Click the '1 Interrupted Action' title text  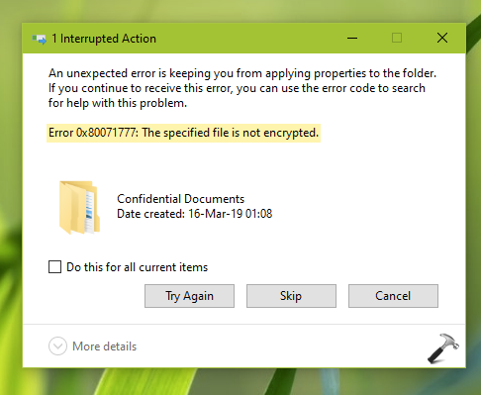tap(104, 39)
